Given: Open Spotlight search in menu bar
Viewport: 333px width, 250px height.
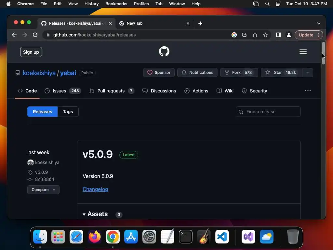Looking at the screenshot, I should point(267,4).
